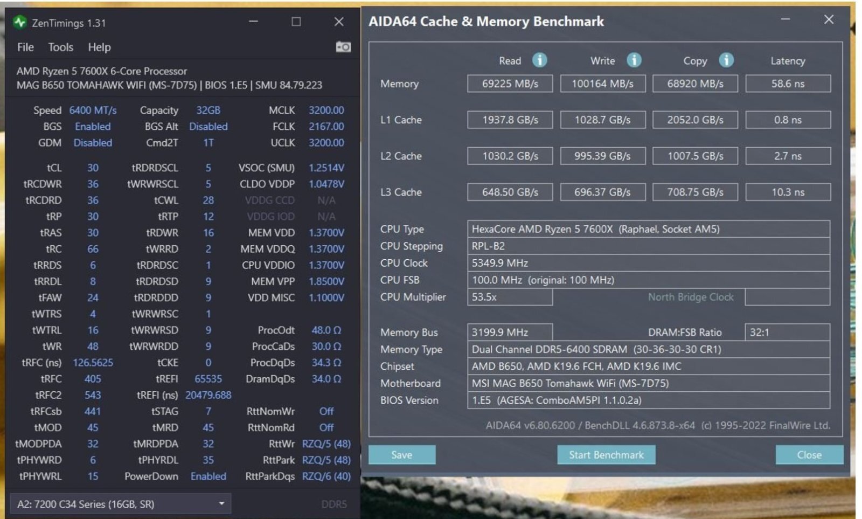Click the Close button in AIDA64
862x519 pixels.
809,454
